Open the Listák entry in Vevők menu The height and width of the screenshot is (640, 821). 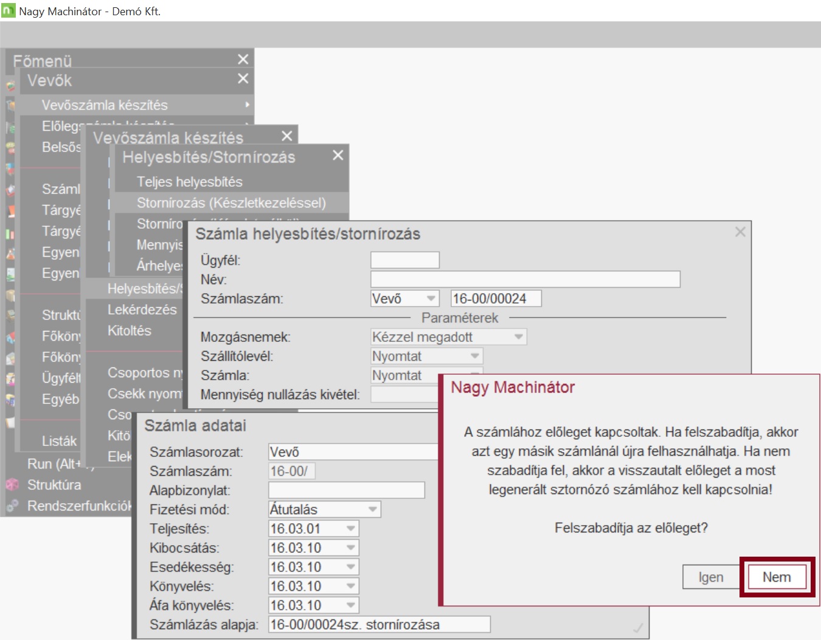tap(59, 441)
